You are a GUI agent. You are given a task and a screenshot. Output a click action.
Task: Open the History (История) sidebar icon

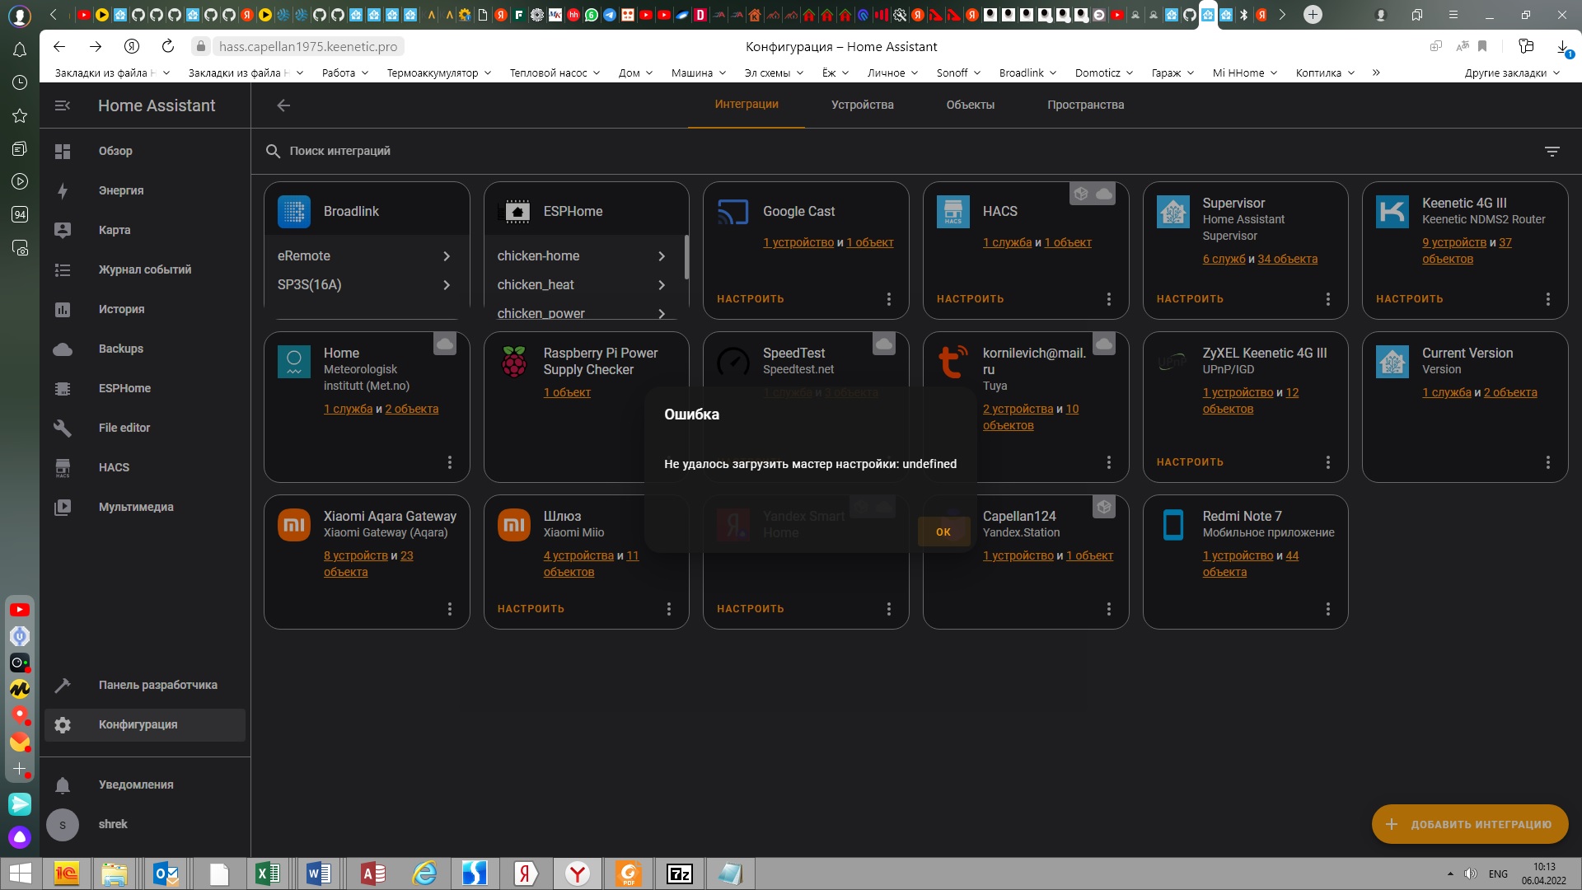click(x=63, y=309)
